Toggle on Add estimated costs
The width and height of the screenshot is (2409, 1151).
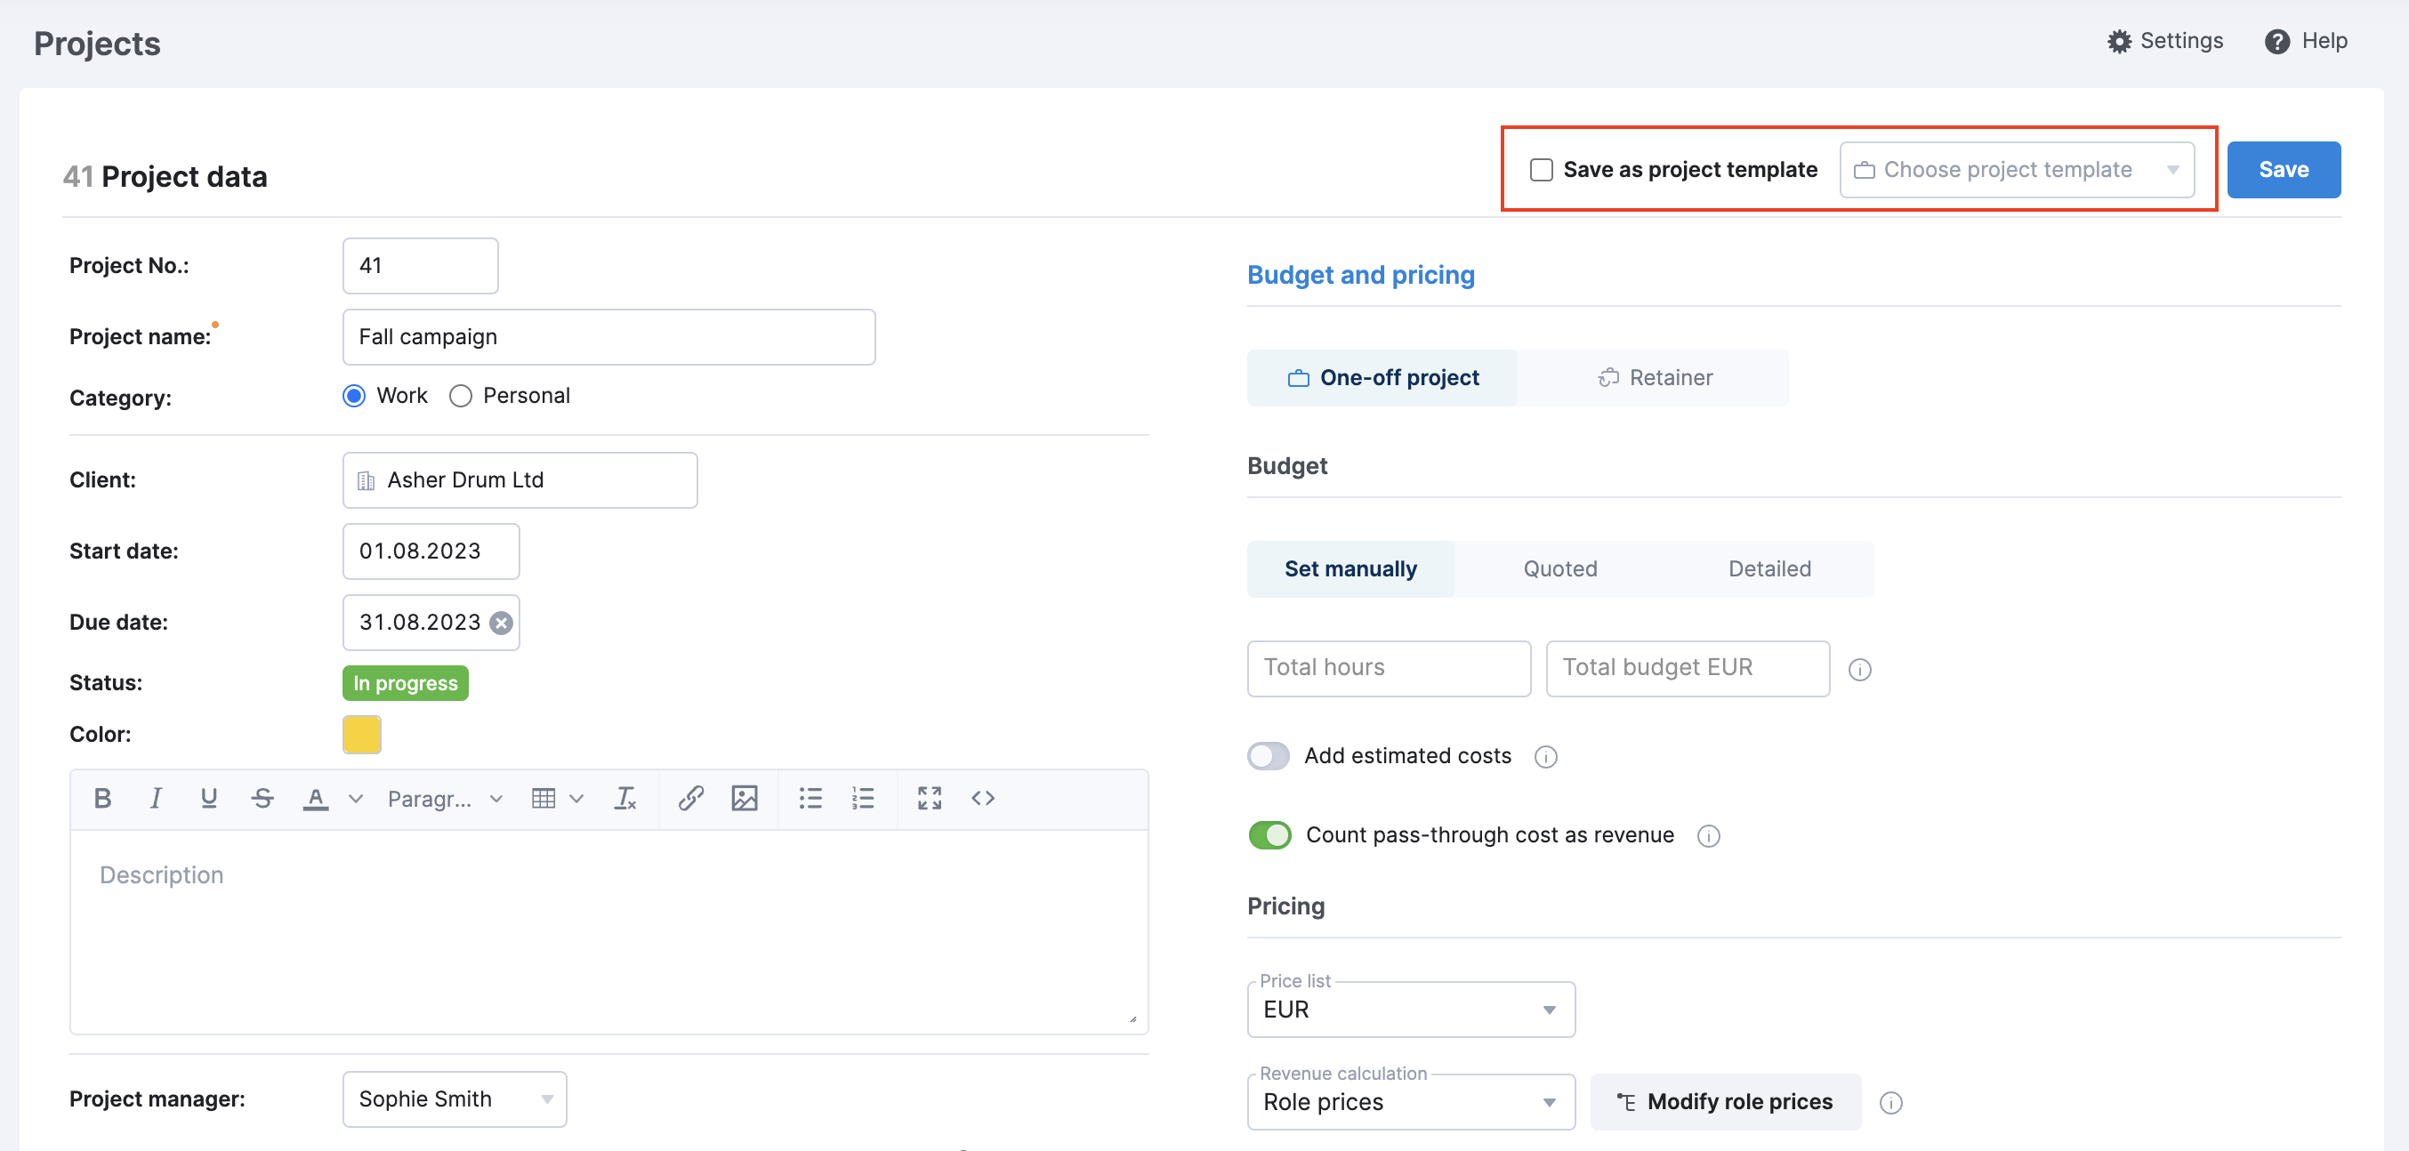1268,755
